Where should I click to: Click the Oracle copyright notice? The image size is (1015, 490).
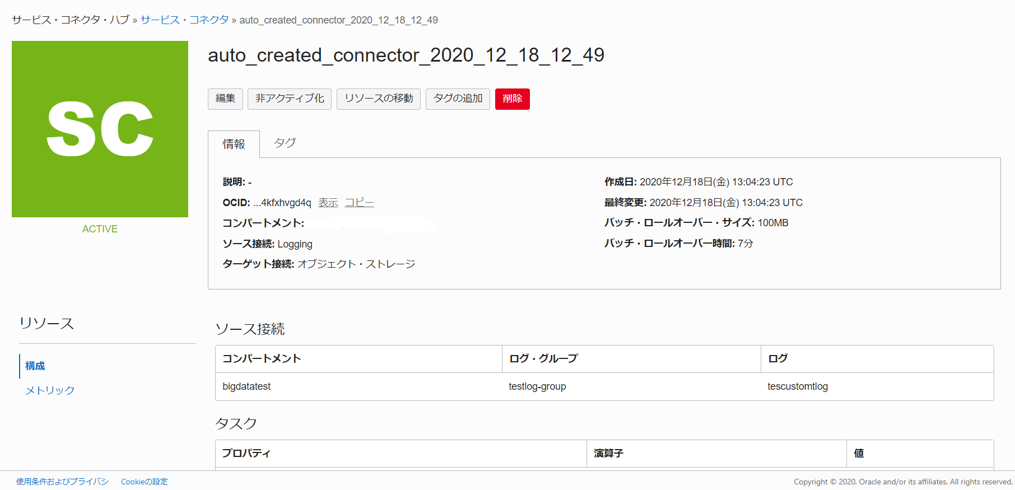[903, 482]
